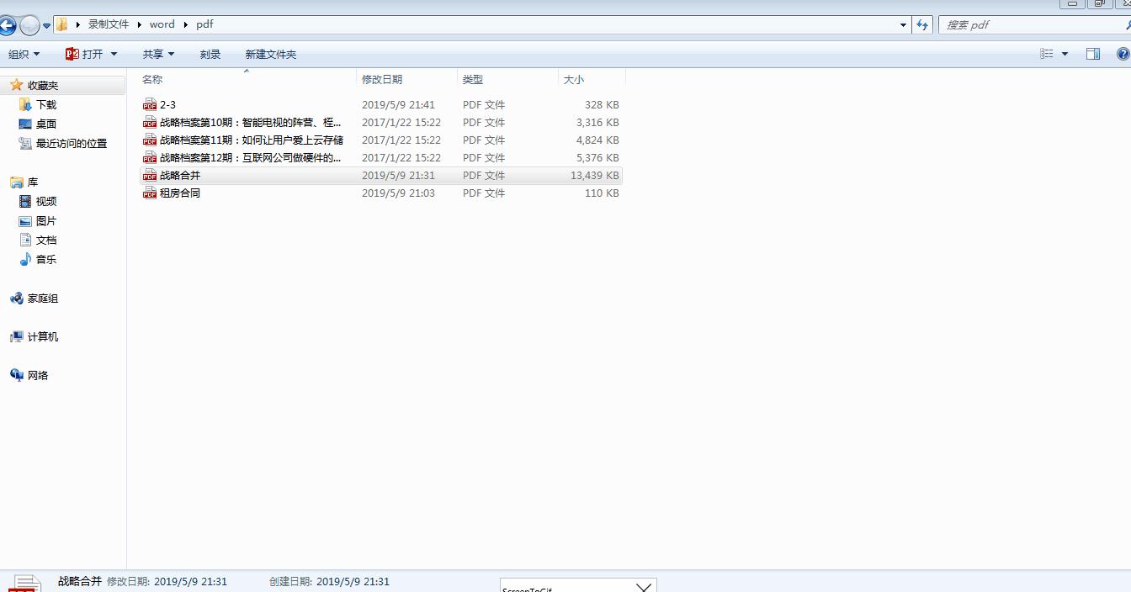Open 家庭组 in the navigation pane
Screen dimensions: 1131x592
click(43, 298)
